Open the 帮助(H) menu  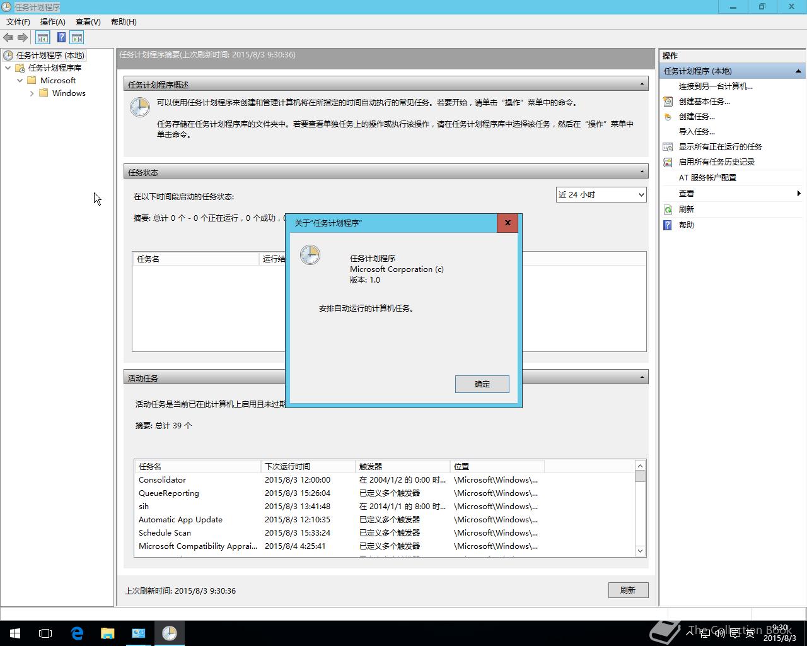pyautogui.click(x=124, y=21)
